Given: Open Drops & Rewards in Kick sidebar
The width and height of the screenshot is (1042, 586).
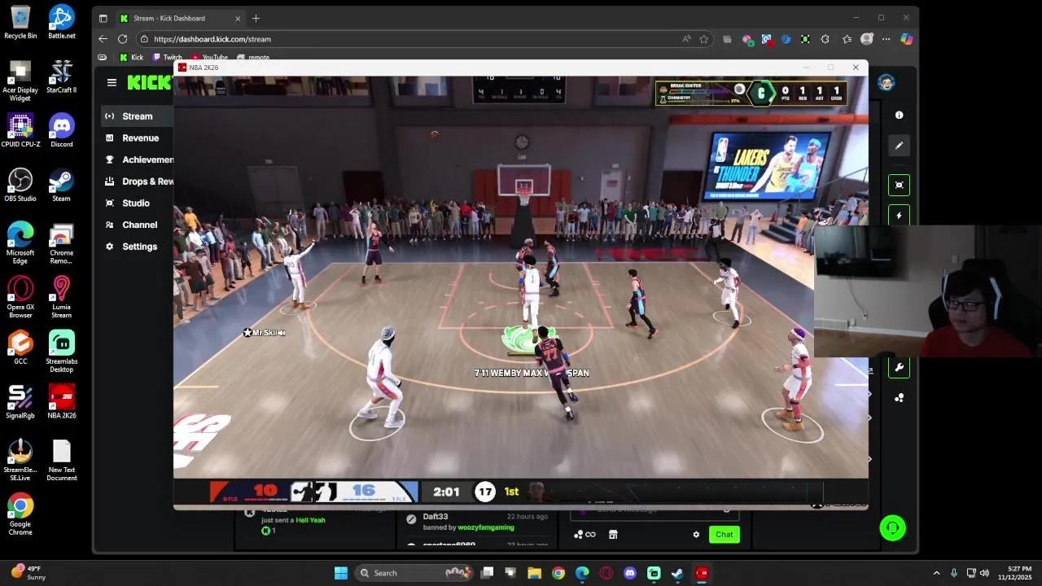Looking at the screenshot, I should 138,181.
